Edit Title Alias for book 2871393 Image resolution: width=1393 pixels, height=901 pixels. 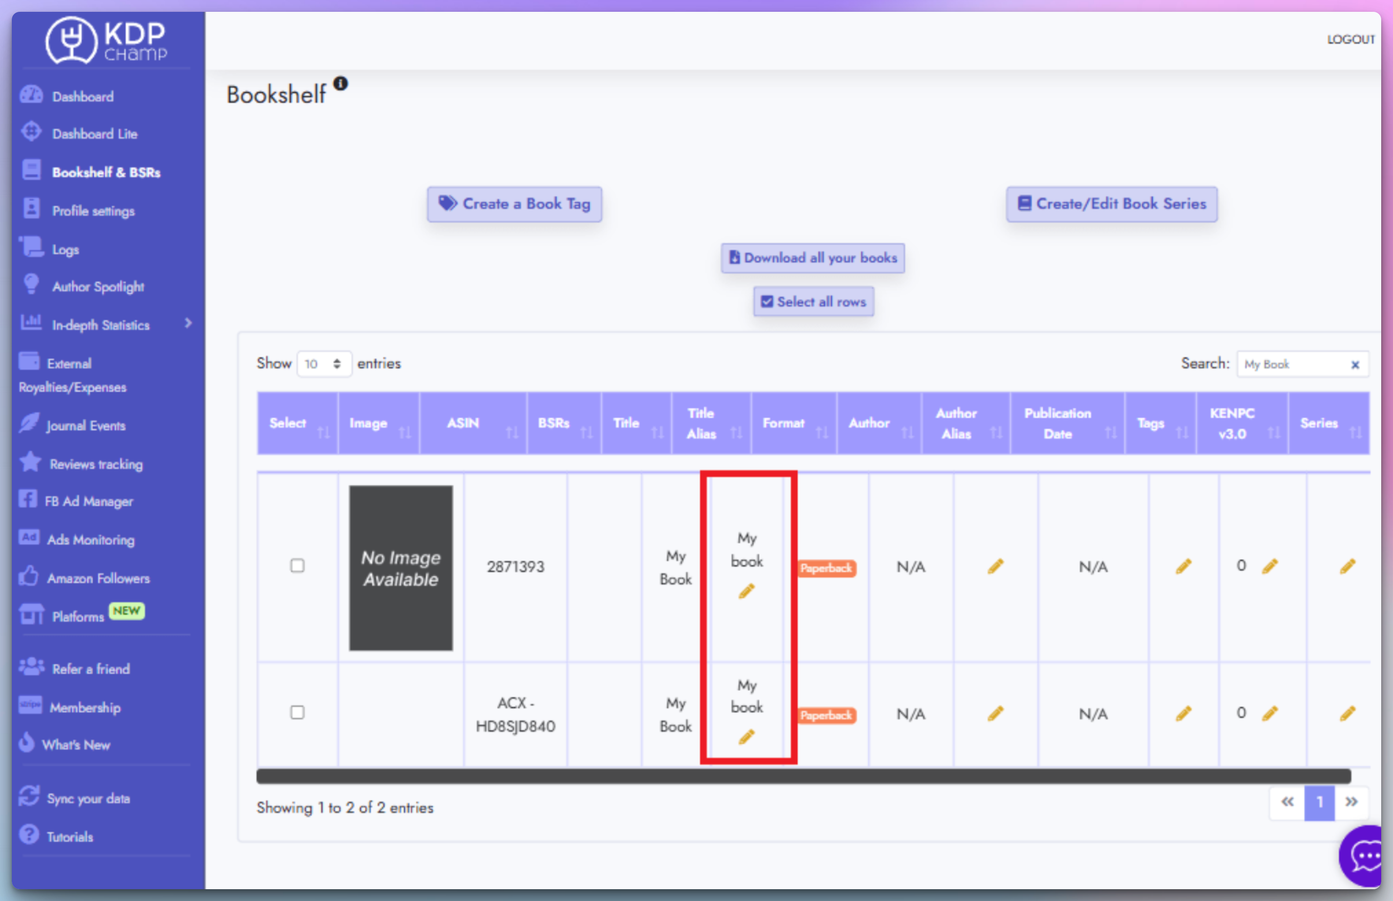[x=746, y=591]
